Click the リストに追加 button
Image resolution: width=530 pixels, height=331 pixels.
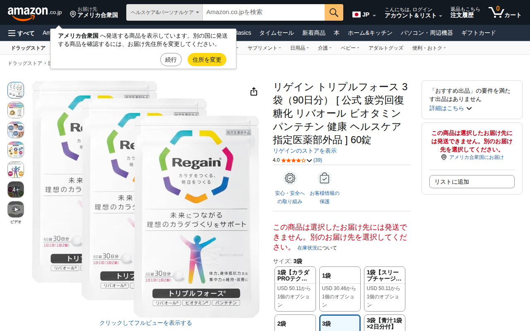(x=472, y=182)
